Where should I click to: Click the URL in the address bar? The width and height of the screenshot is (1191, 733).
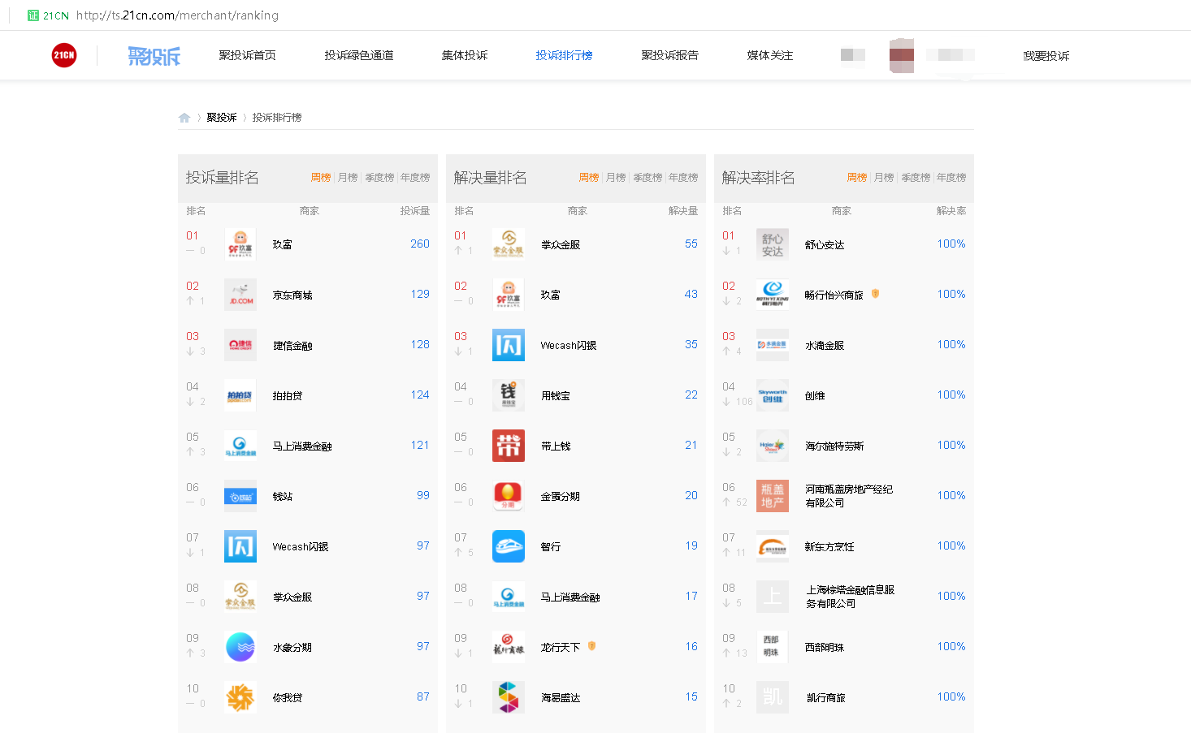(177, 15)
